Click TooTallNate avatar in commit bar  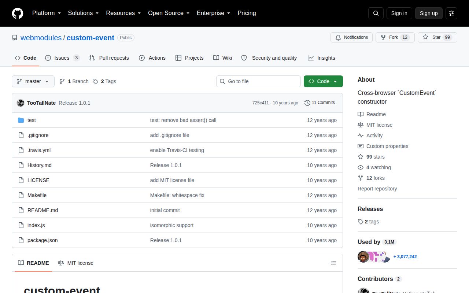(21, 103)
